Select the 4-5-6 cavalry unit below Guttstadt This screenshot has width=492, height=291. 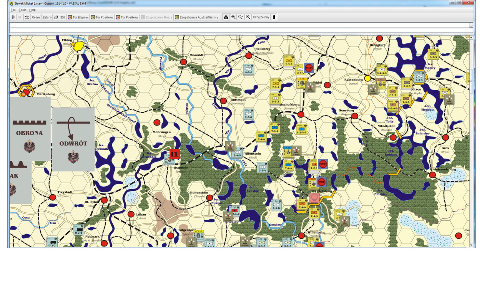click(x=248, y=114)
